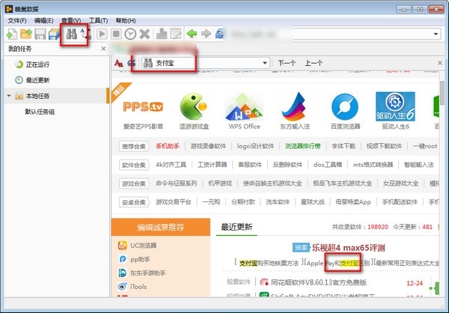Image resolution: width=449 pixels, height=313 pixels.
Task: Click the PPS.tv app thumbnail
Action: (143, 107)
